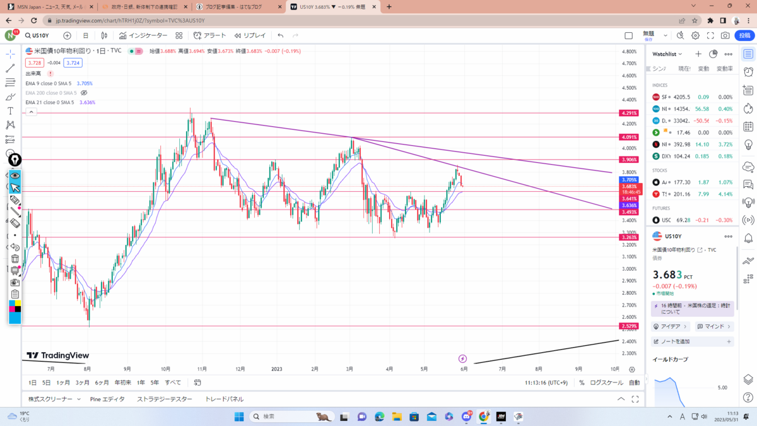Toggle the eye visibility button in overlay toolbar
This screenshot has width=757, height=426.
click(15, 176)
